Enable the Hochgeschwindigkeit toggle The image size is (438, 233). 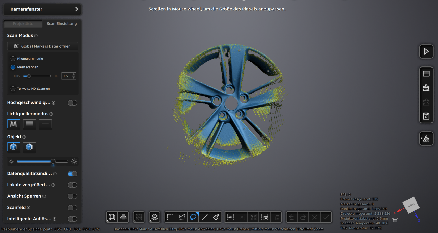tap(72, 103)
